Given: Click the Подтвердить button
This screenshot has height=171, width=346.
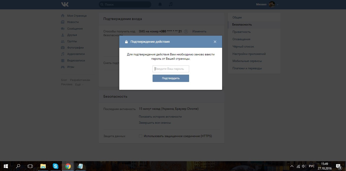Looking at the screenshot, I should (x=171, y=78).
